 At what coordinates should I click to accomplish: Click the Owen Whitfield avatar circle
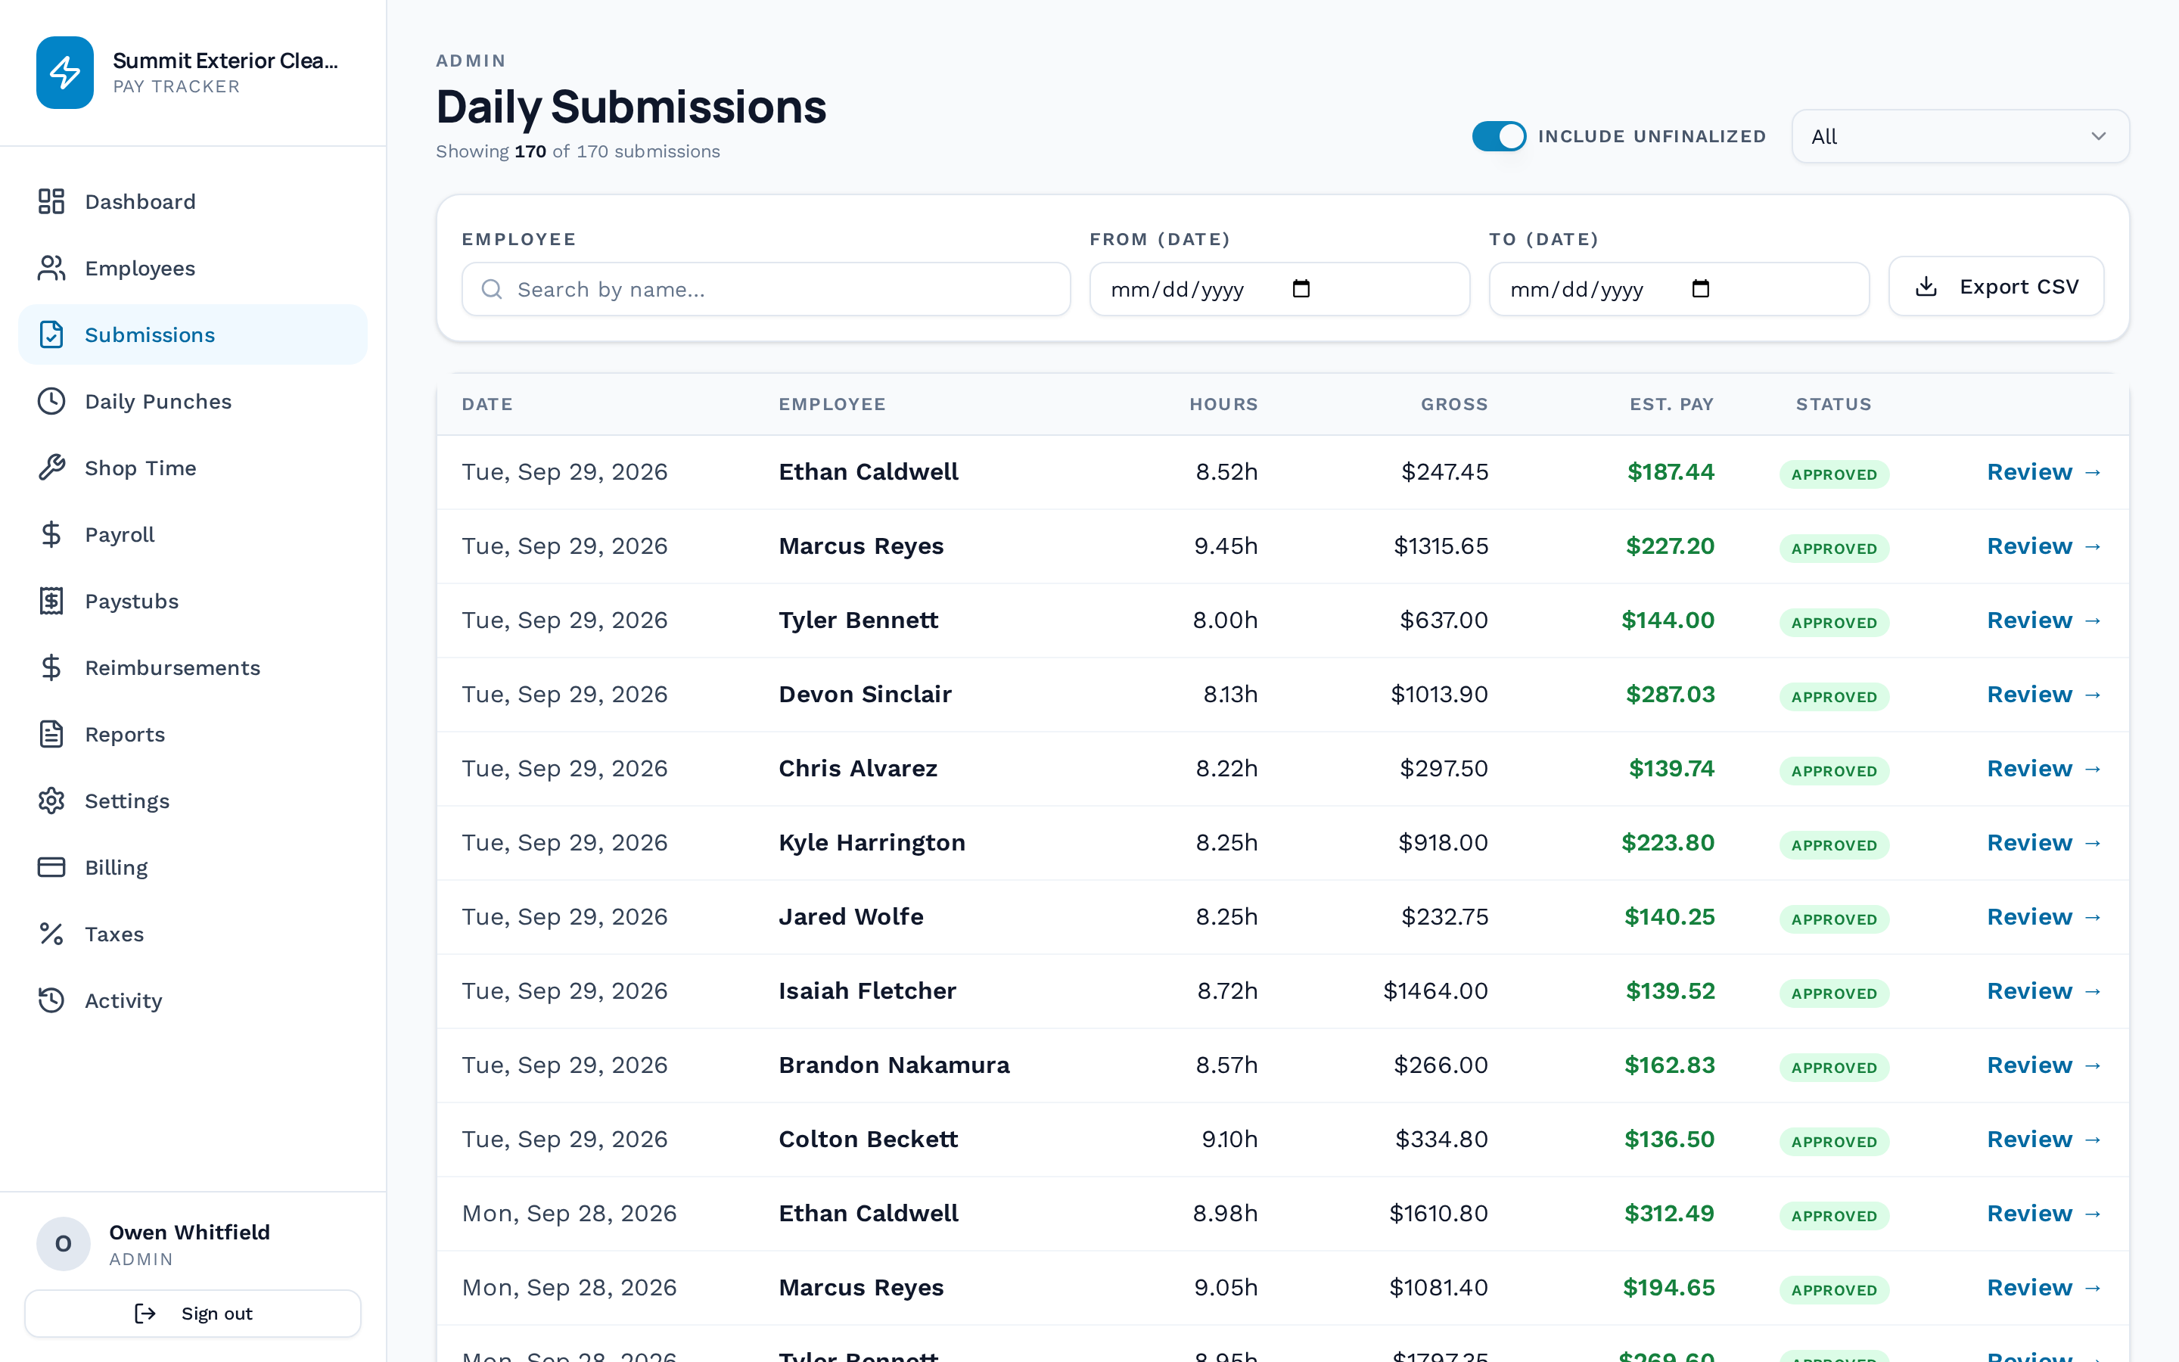(x=63, y=1243)
